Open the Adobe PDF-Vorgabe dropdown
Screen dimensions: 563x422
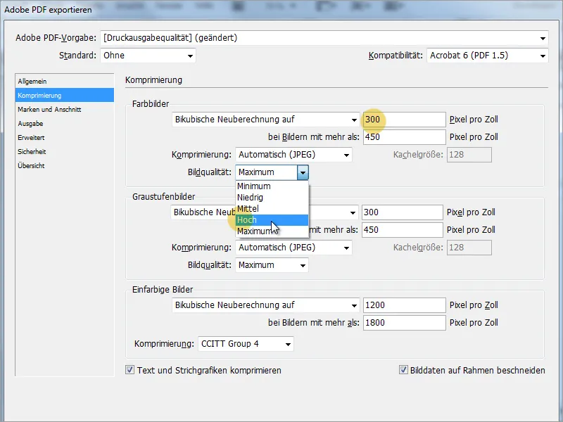click(324, 38)
